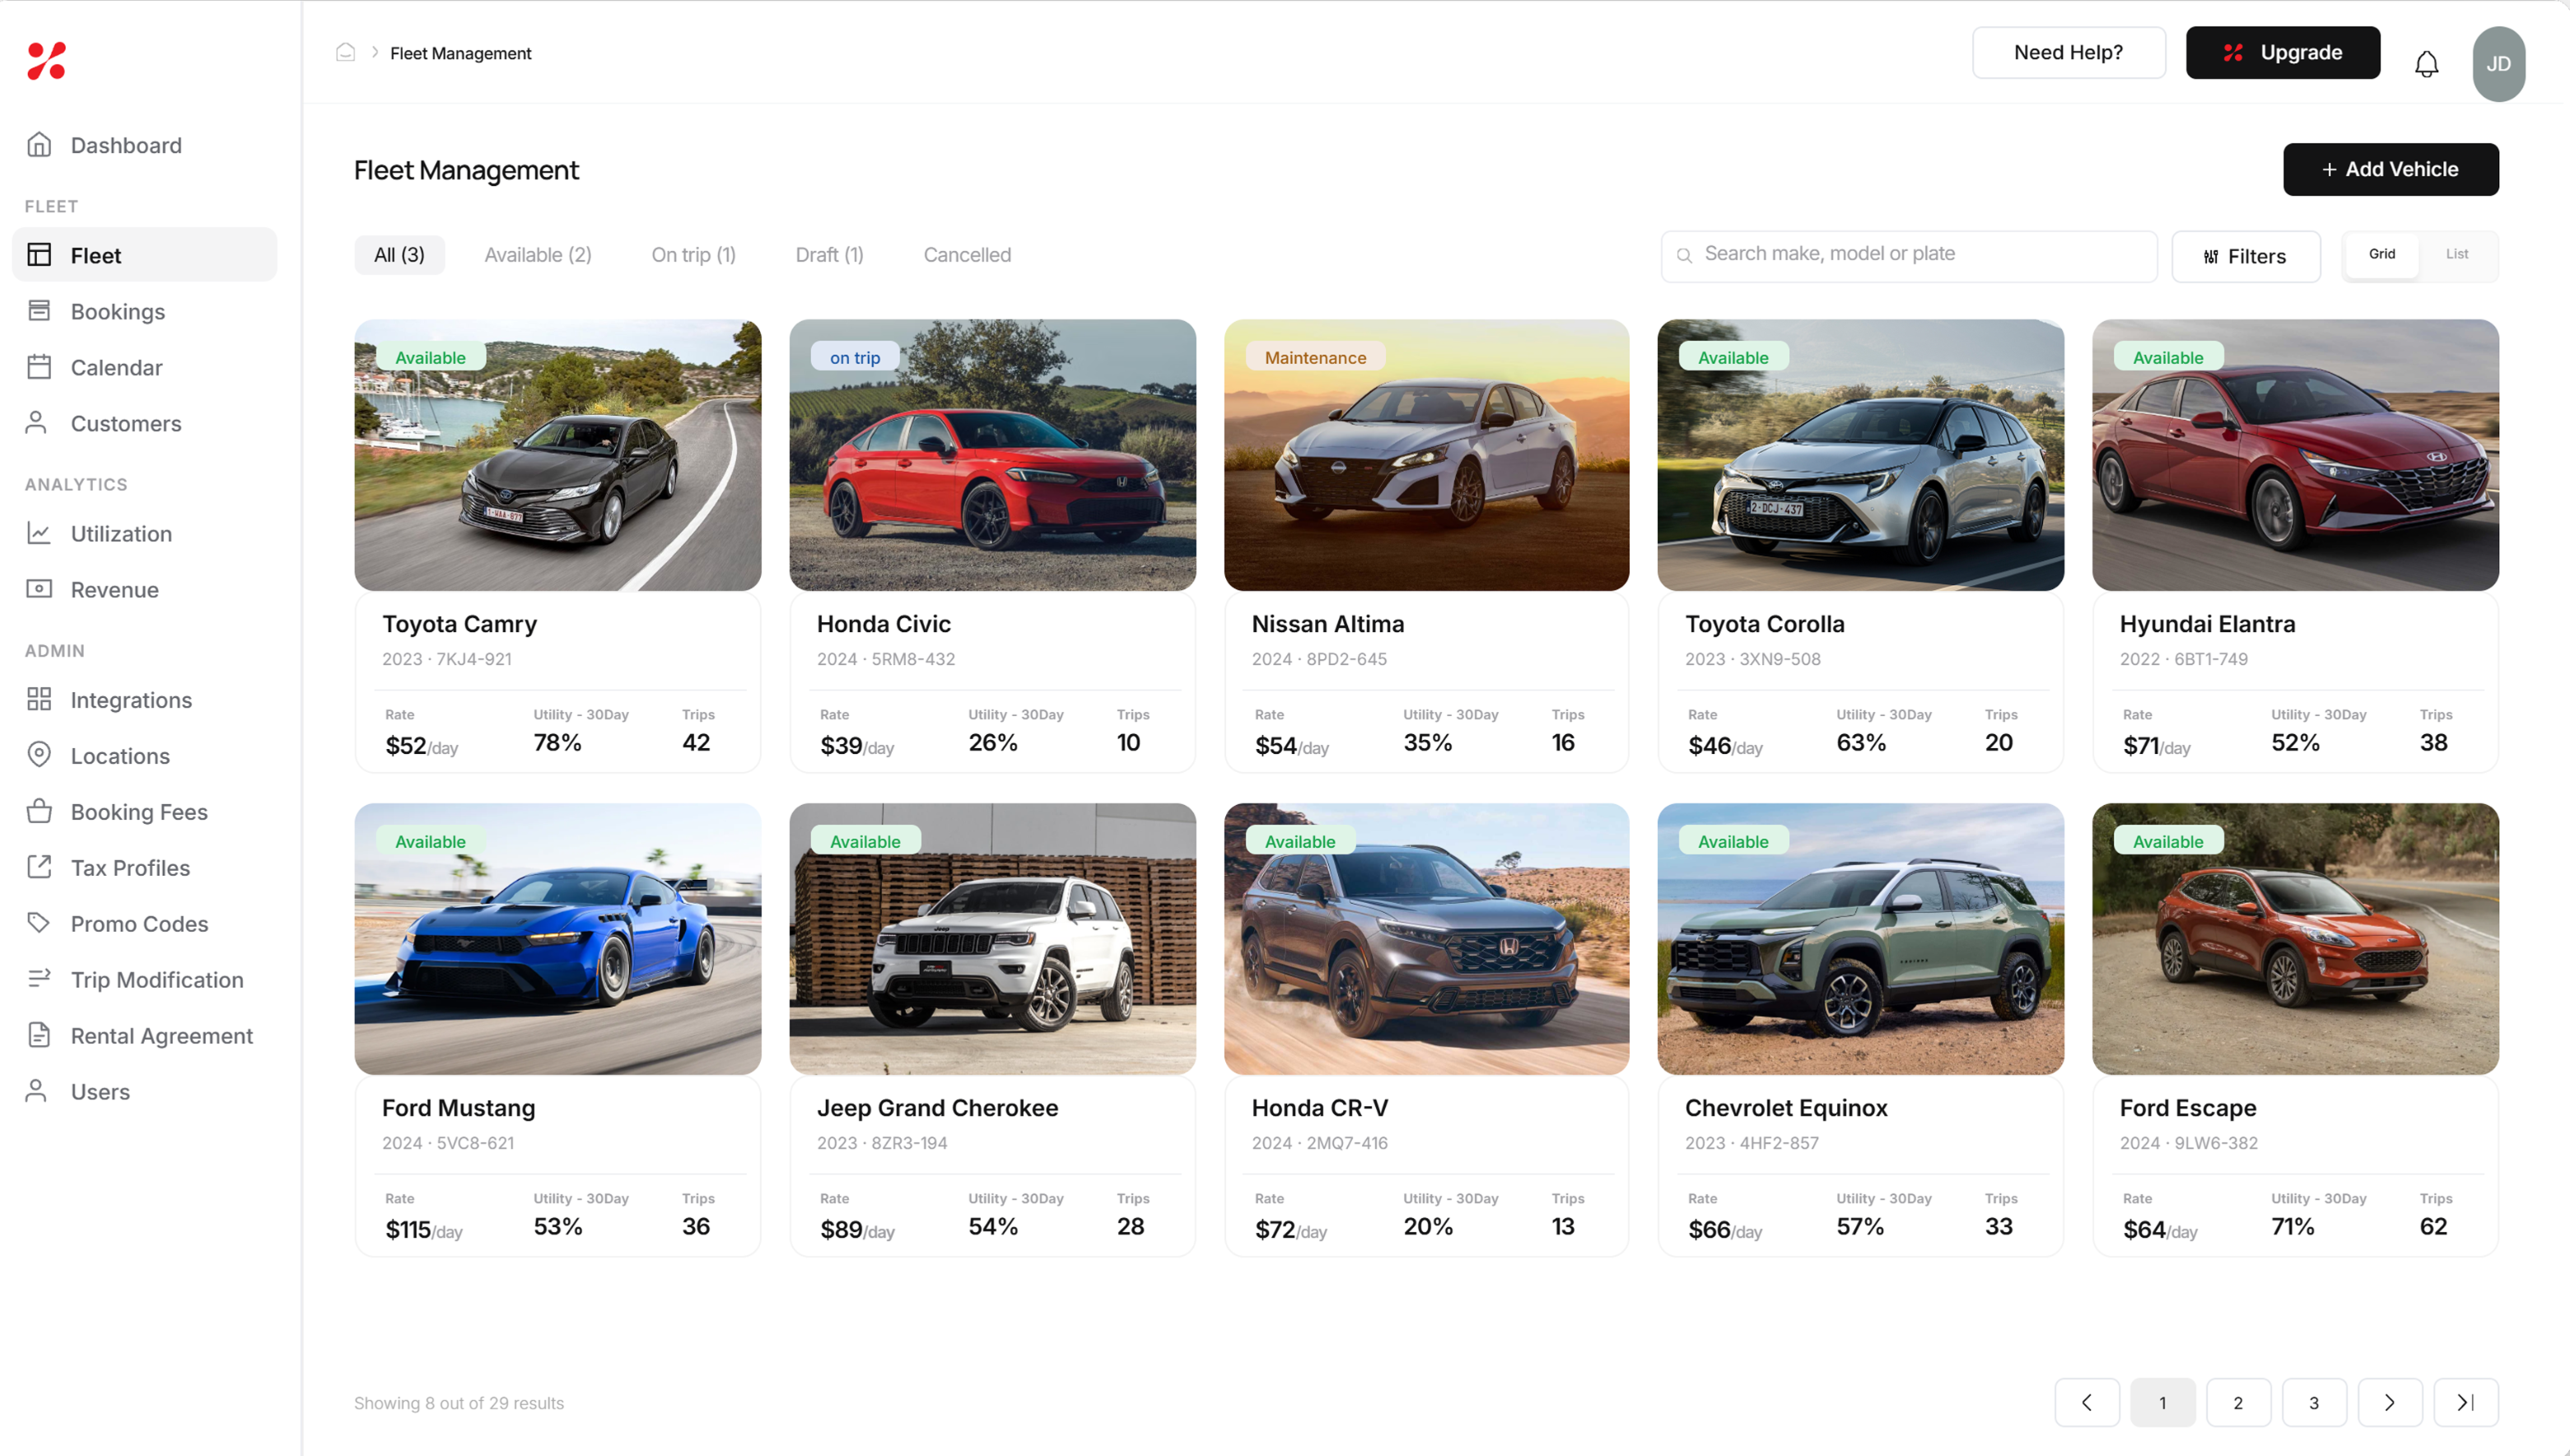This screenshot has height=1456, width=2570.
Task: Click Jeep Grand Cherokee $89/day rate
Action: click(856, 1230)
